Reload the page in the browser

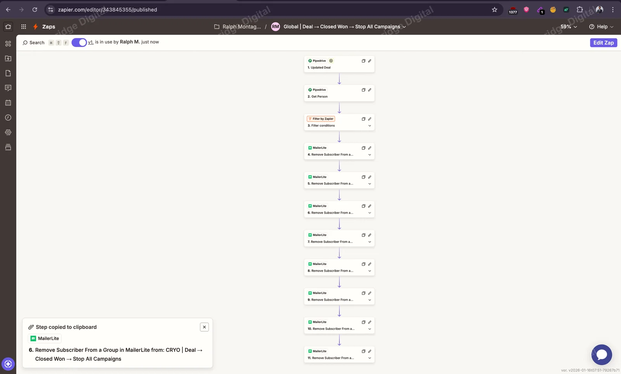35,10
